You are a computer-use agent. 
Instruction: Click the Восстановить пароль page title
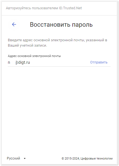(x=61, y=24)
